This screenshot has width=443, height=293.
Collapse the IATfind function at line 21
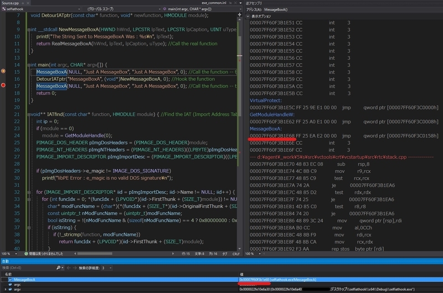tap(29, 115)
